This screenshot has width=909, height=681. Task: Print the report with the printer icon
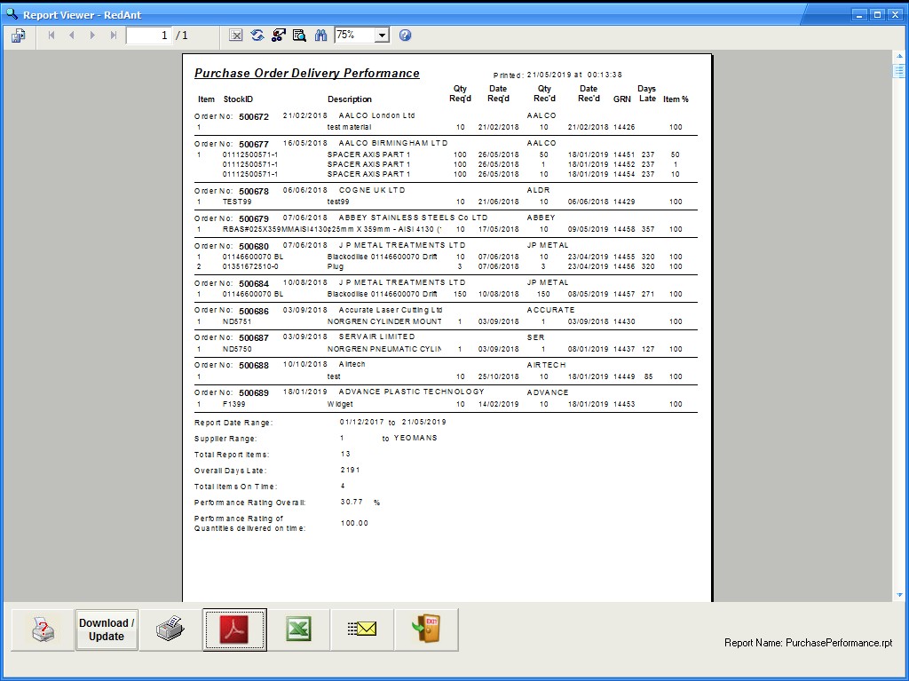[x=170, y=630]
